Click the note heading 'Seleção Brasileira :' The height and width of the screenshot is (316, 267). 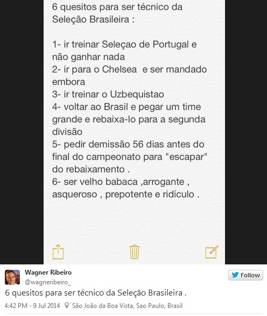93,19
